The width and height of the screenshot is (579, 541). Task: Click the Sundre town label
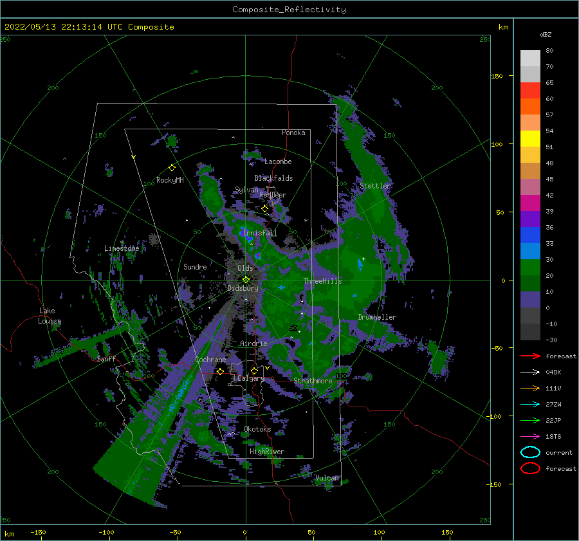coord(195,266)
